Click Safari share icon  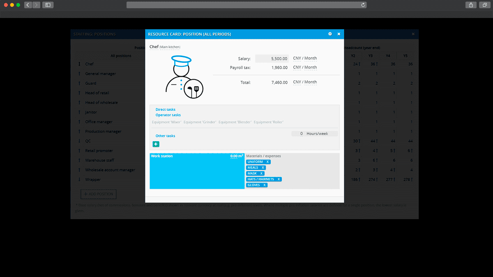click(470, 5)
